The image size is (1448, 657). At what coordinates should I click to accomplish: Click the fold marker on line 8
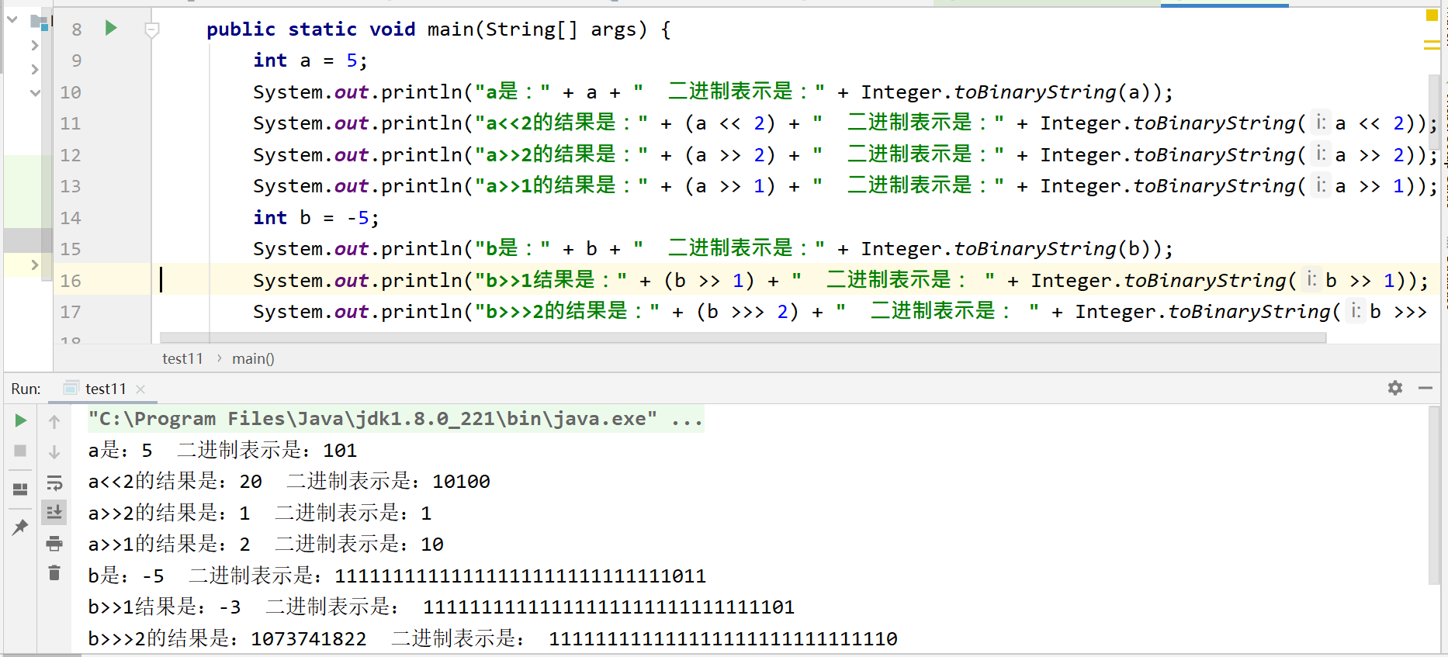pos(152,30)
